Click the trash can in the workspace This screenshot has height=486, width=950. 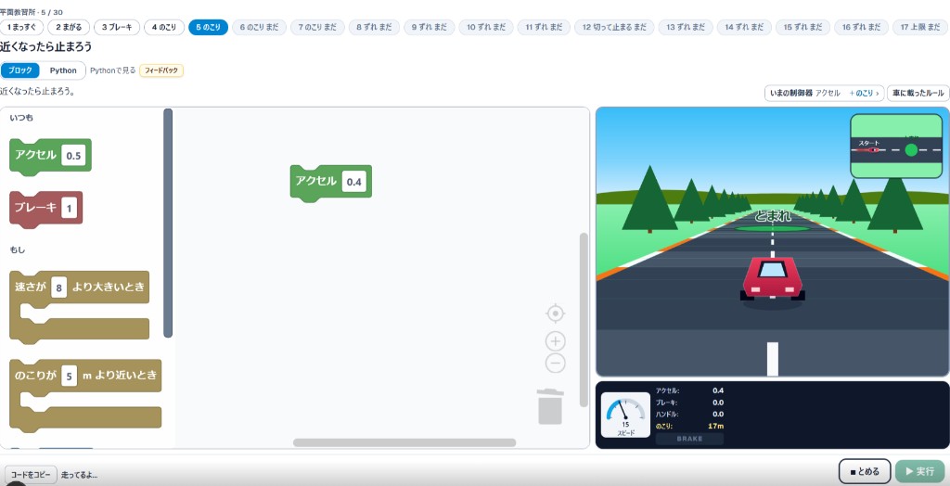point(550,406)
